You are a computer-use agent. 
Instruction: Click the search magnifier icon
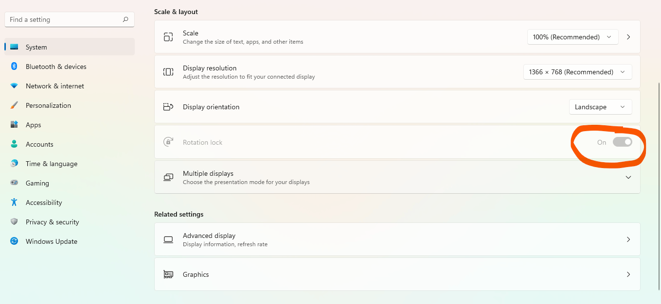pyautogui.click(x=125, y=19)
